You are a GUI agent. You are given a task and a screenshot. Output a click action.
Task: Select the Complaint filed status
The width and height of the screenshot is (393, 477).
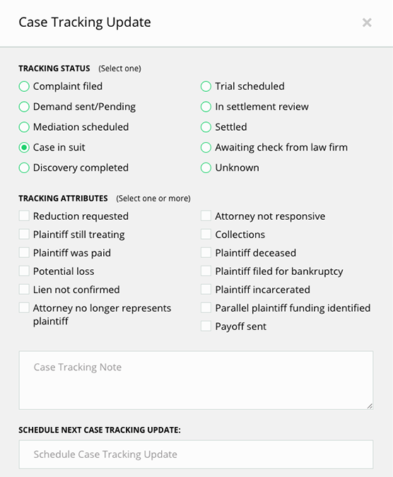tap(24, 86)
